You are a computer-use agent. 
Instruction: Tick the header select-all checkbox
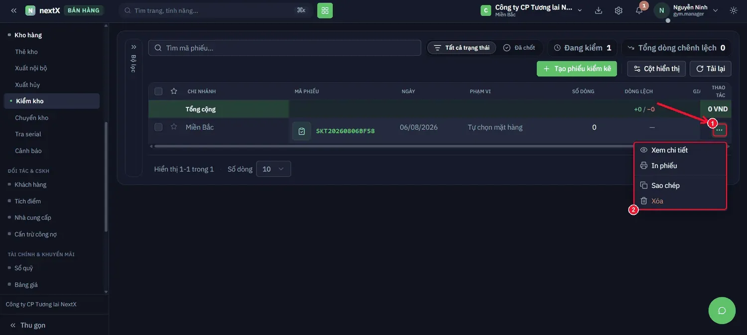pos(158,91)
